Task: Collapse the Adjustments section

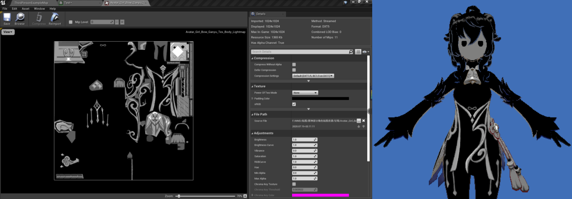Action: [252, 133]
